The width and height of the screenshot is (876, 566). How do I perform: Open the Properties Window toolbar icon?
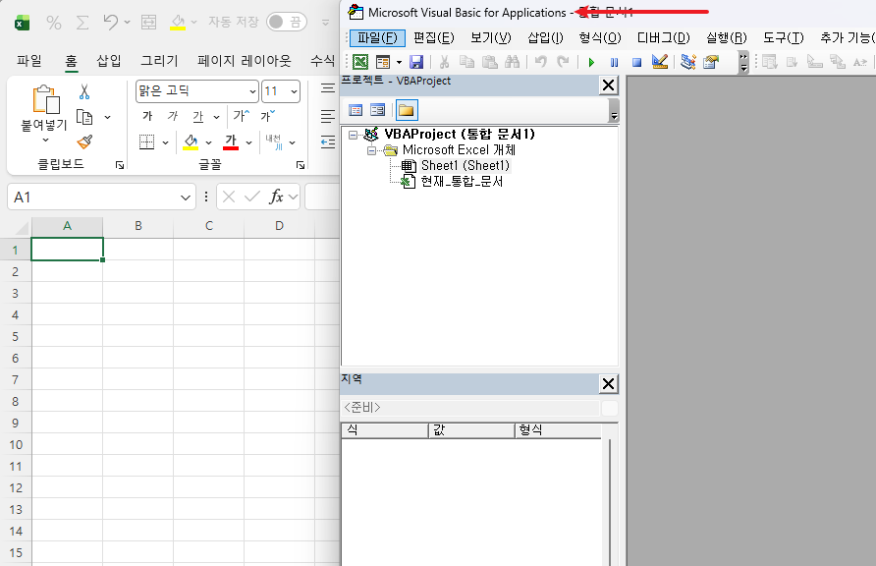(x=711, y=62)
